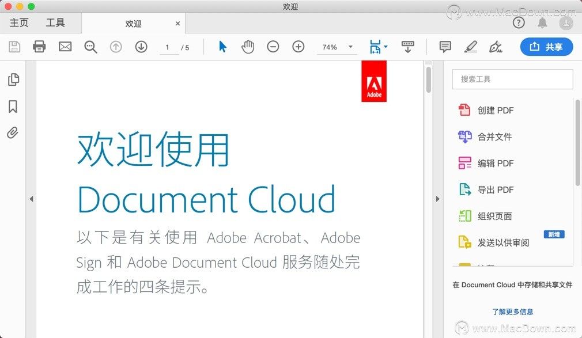Click the Document Cloud heading
This screenshot has width=582, height=338.
tap(206, 200)
